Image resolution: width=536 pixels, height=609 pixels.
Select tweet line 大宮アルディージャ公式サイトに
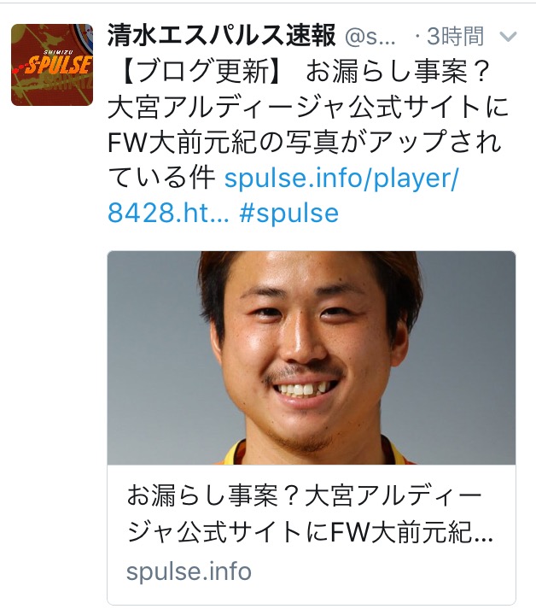coord(308,108)
